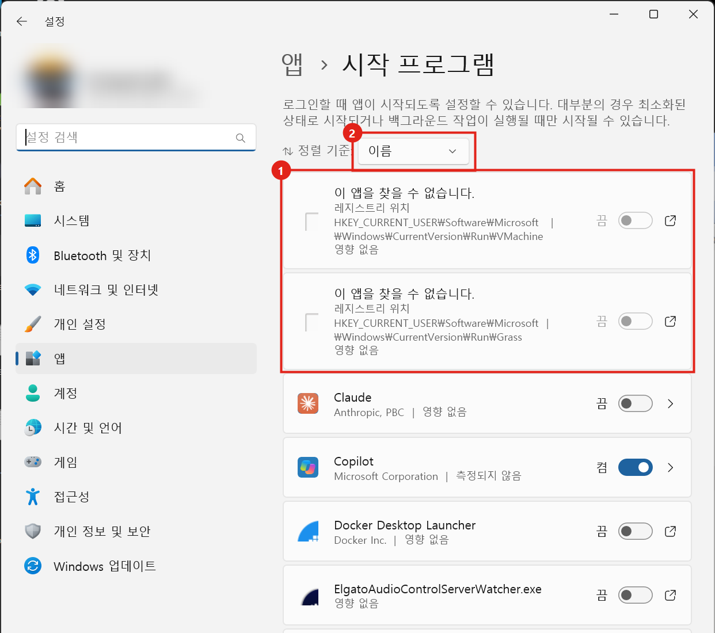Click the 시작 프로그램 page title
Viewport: 715px width, 633px height.
pyautogui.click(x=419, y=64)
